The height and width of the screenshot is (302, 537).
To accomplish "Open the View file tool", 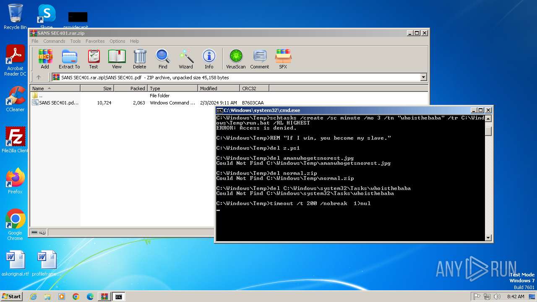I will pyautogui.click(x=117, y=59).
